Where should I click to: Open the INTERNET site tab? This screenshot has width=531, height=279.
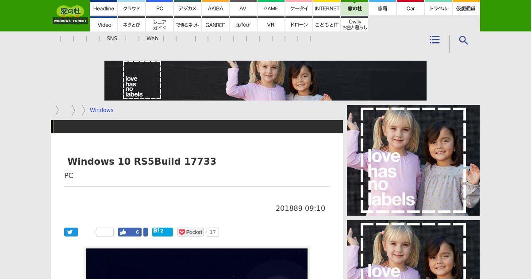coord(327,8)
